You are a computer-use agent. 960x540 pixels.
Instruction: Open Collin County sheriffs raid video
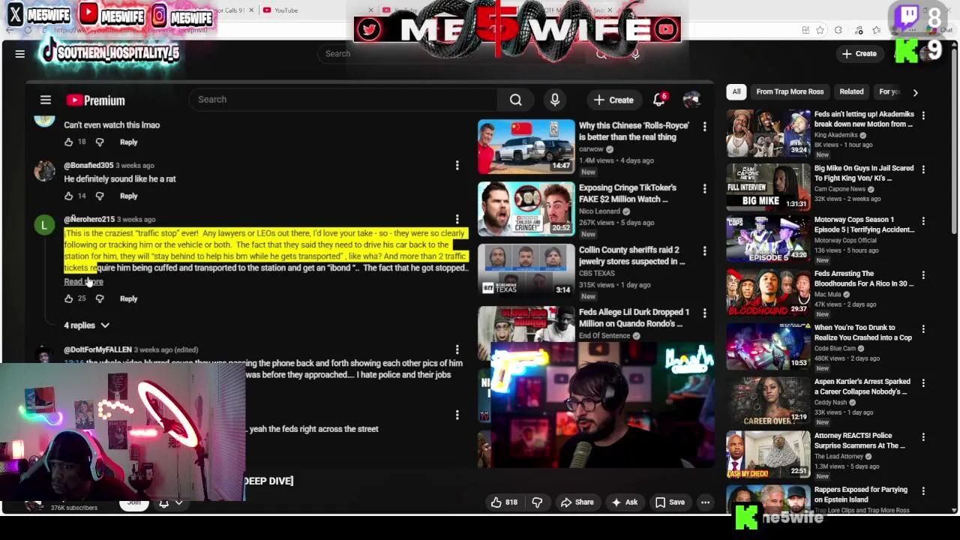(x=526, y=271)
